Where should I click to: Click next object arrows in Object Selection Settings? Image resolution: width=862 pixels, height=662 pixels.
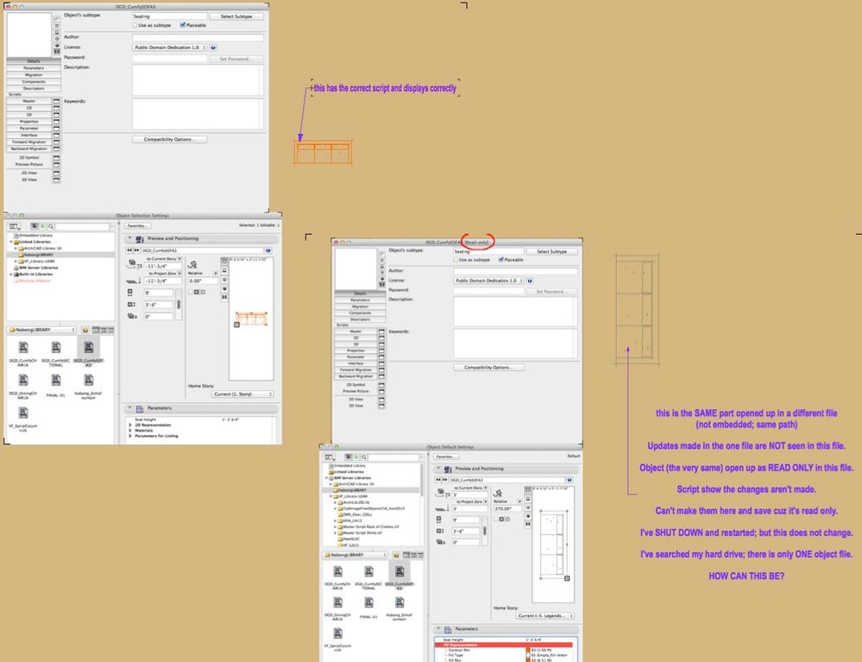pyautogui.click(x=136, y=250)
